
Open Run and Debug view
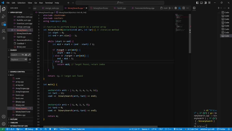(3, 16)
